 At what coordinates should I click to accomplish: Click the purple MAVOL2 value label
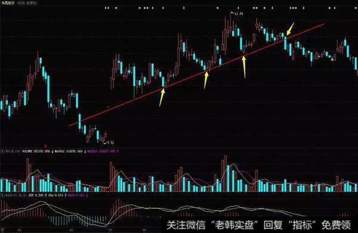[x=101, y=151]
